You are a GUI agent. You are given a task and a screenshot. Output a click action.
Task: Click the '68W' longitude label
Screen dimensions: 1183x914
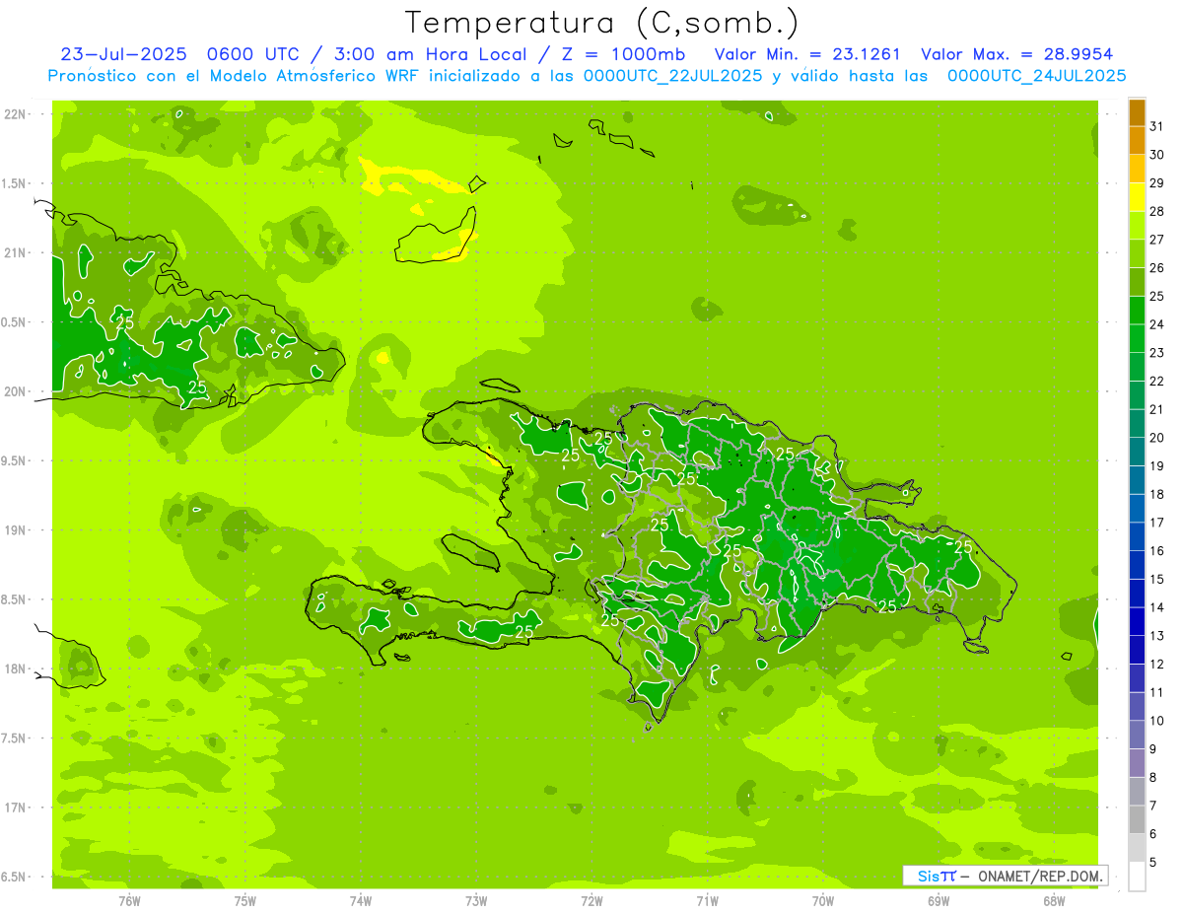click(1054, 900)
